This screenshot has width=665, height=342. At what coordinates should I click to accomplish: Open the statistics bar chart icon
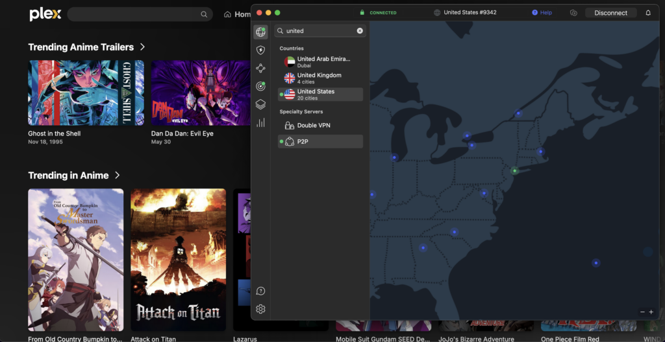pyautogui.click(x=260, y=123)
